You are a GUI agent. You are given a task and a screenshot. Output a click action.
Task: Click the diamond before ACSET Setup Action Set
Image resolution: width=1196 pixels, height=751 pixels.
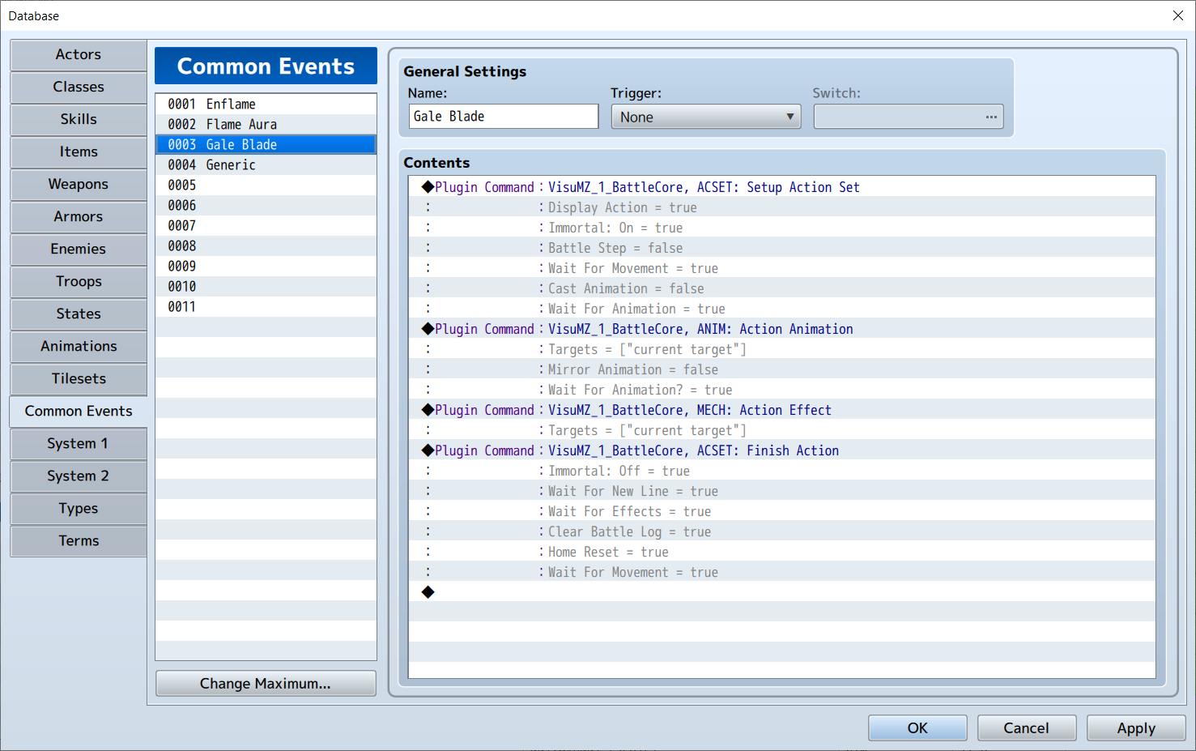[x=428, y=187]
